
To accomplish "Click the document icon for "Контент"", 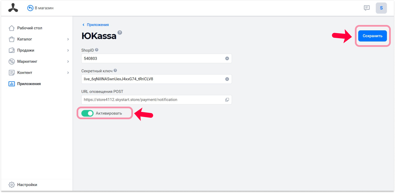I will (12, 73).
